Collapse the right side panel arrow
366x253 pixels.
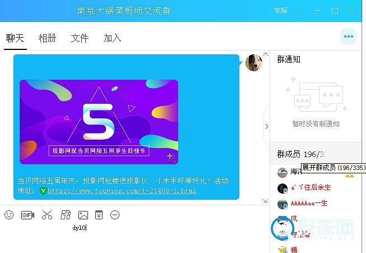click(267, 126)
